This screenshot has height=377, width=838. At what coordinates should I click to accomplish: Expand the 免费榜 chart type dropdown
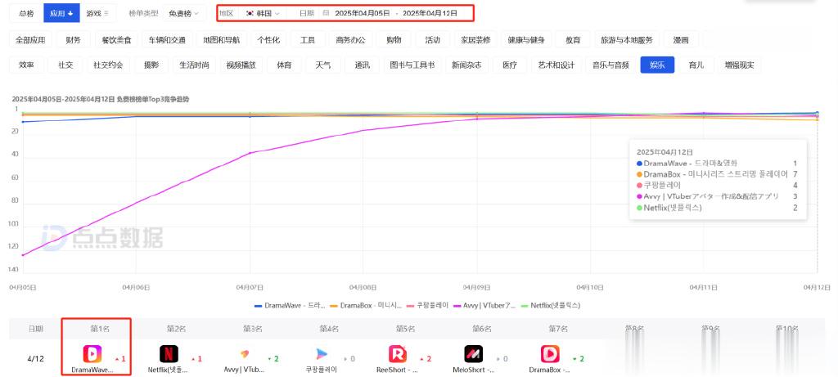tap(184, 13)
